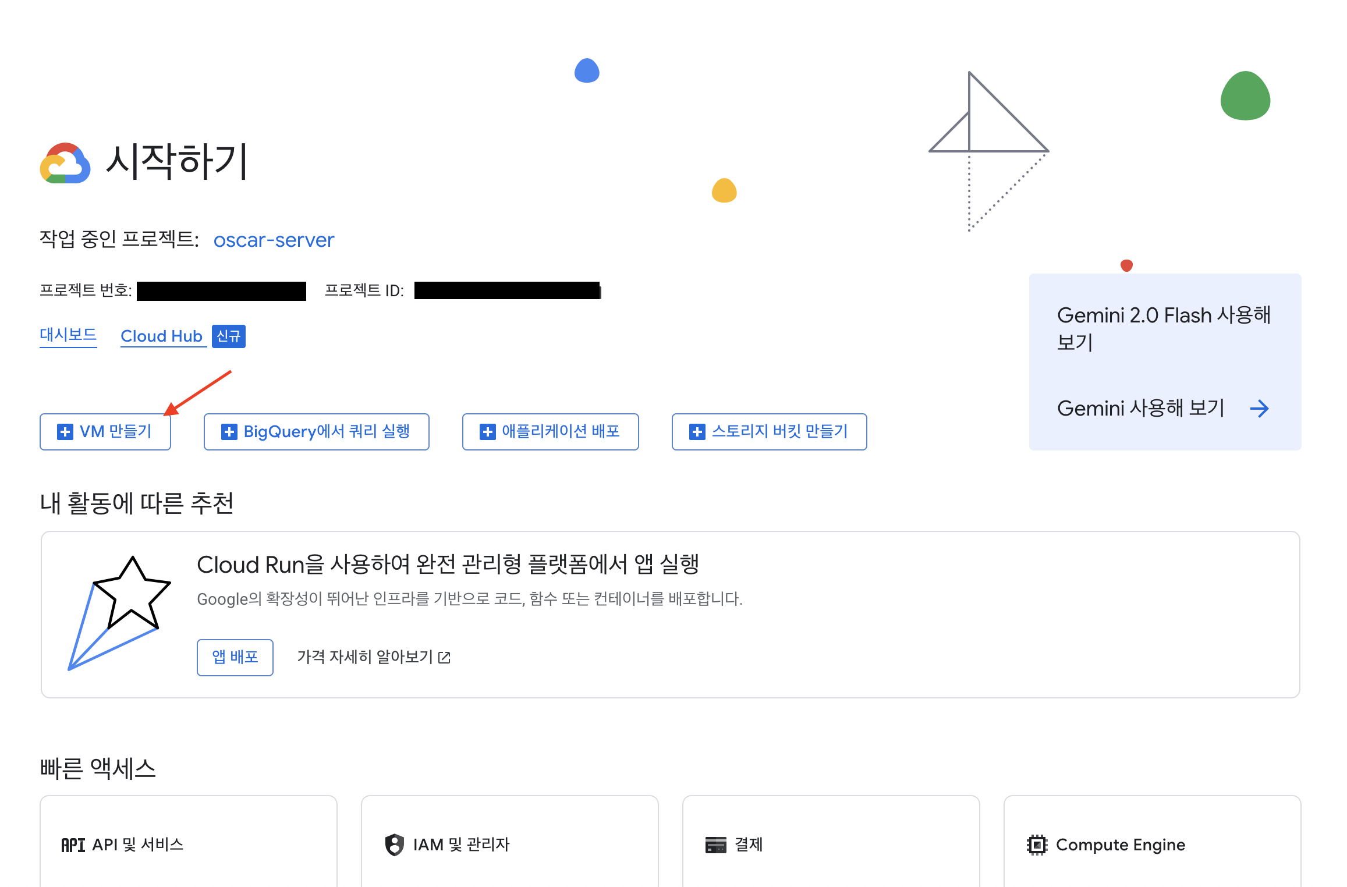Click plus icon on 스토리지 버킷 만들기
The width and height of the screenshot is (1347, 887).
point(697,432)
